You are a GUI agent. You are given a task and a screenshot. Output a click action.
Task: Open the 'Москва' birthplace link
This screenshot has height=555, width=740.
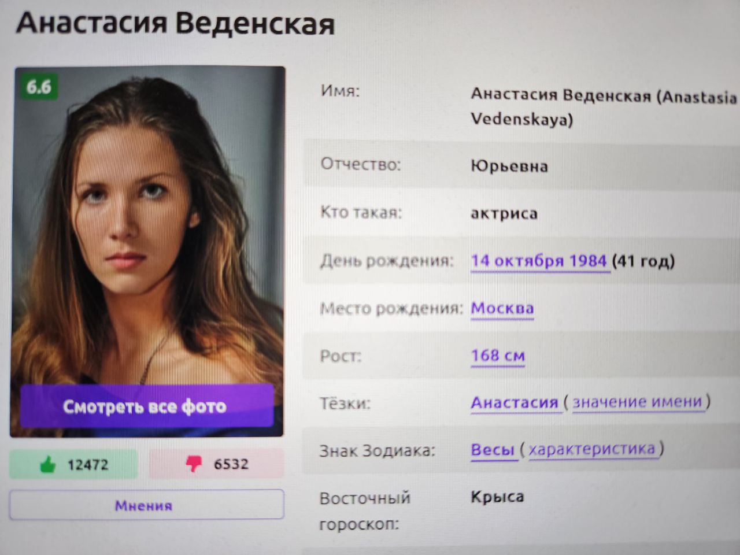point(502,309)
